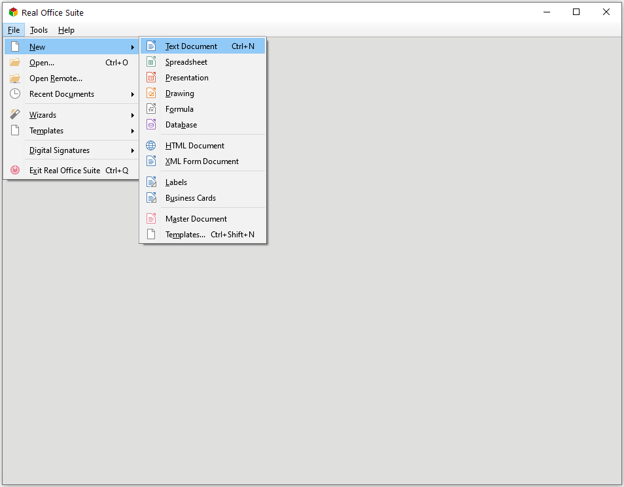Create new Business Cards

pos(190,198)
